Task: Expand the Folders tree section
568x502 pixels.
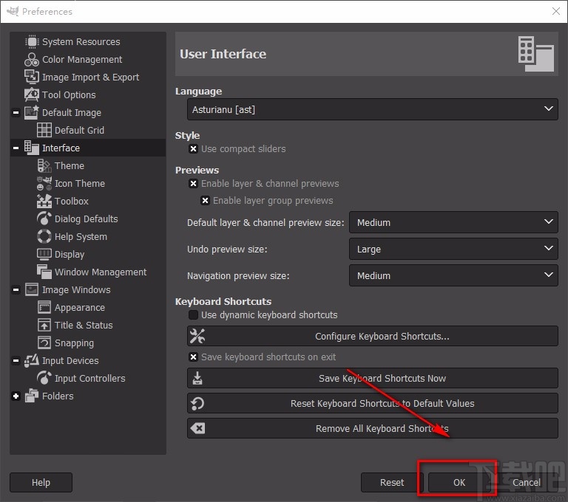Action: coord(16,396)
